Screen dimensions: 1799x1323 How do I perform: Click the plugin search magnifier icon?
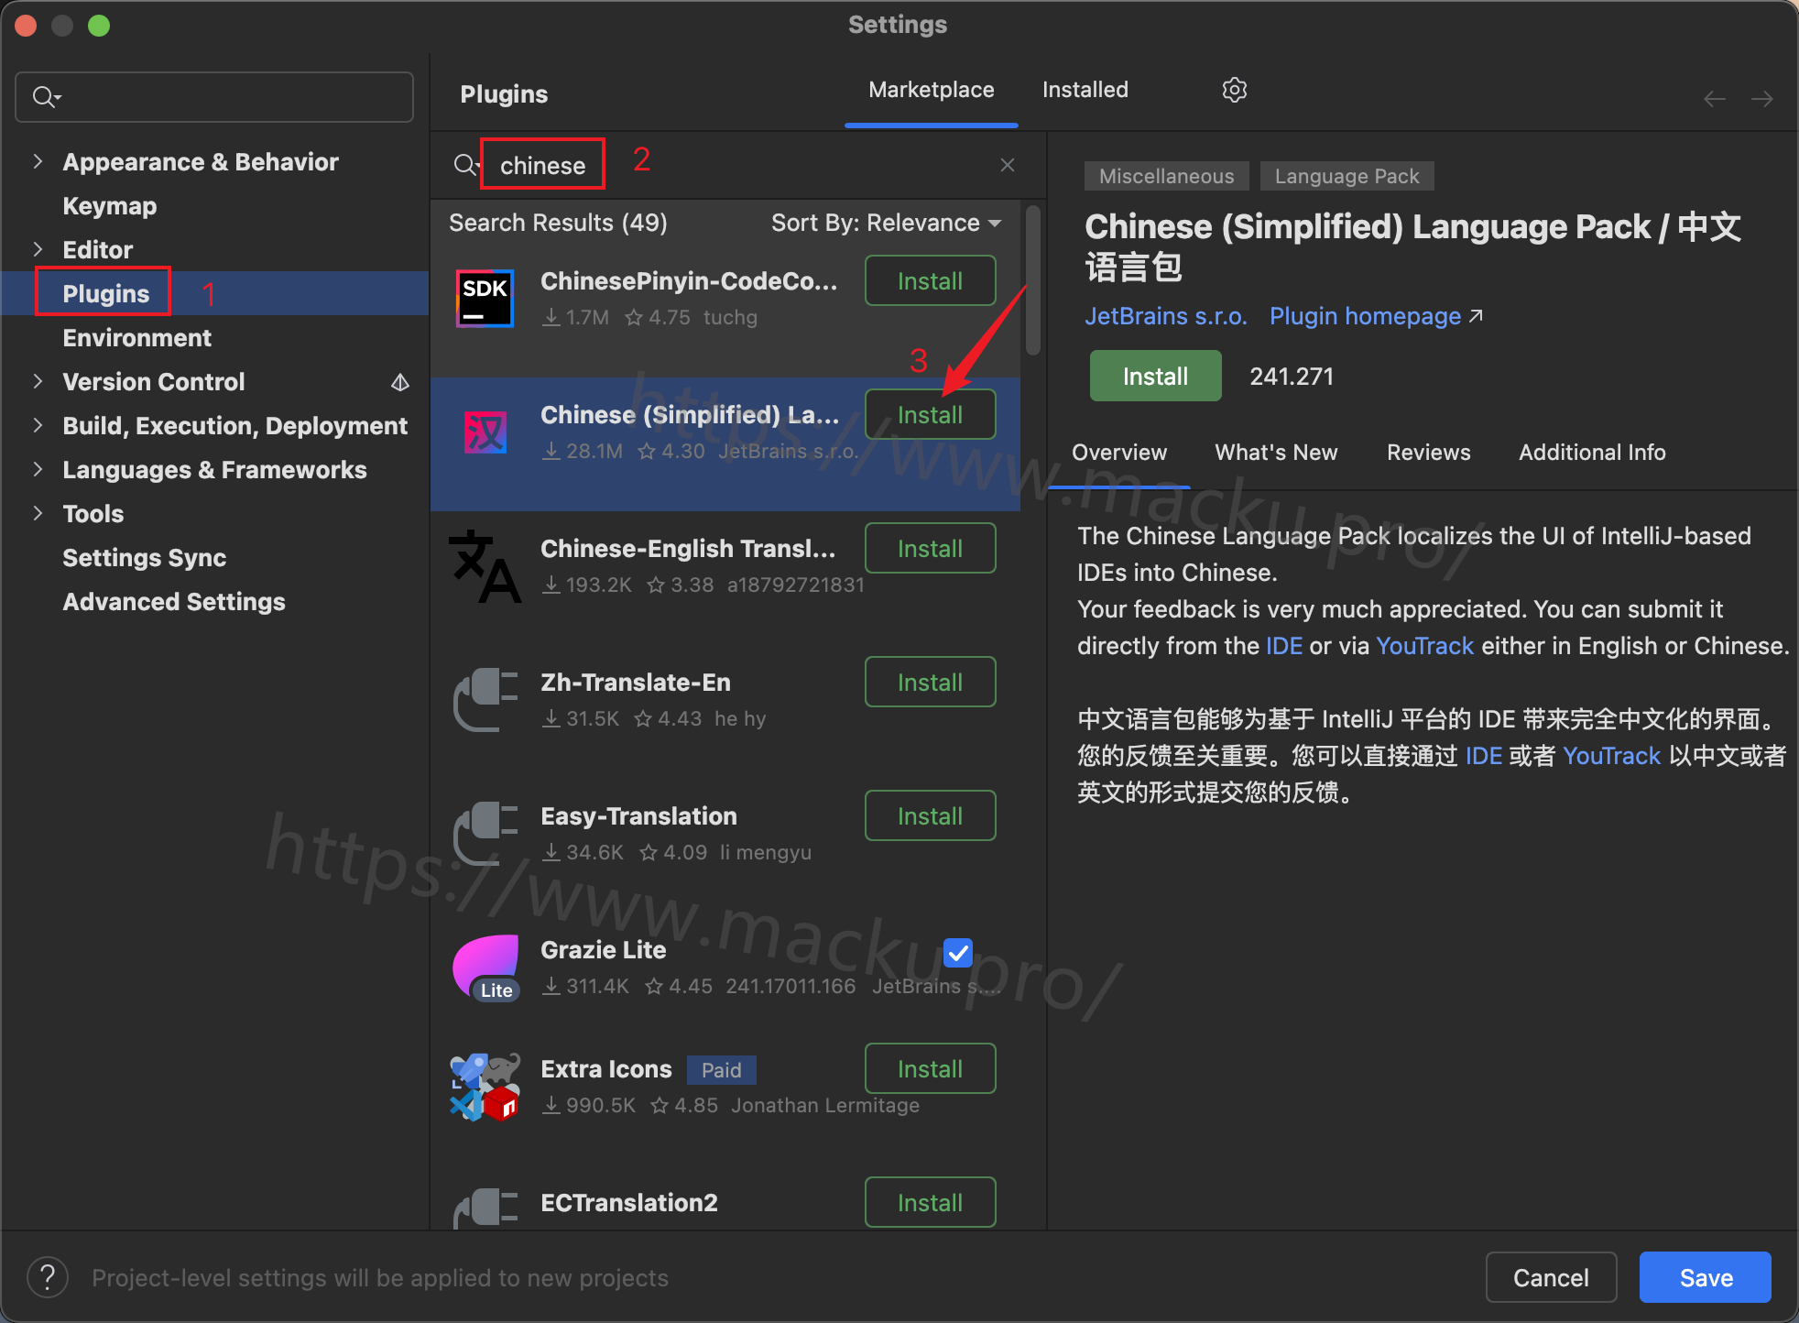pyautogui.click(x=465, y=165)
